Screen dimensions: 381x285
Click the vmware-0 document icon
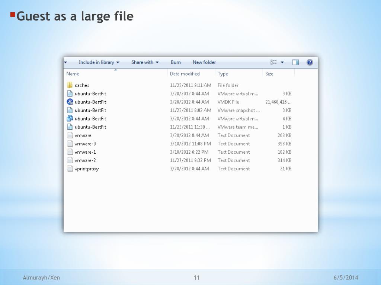(70, 144)
